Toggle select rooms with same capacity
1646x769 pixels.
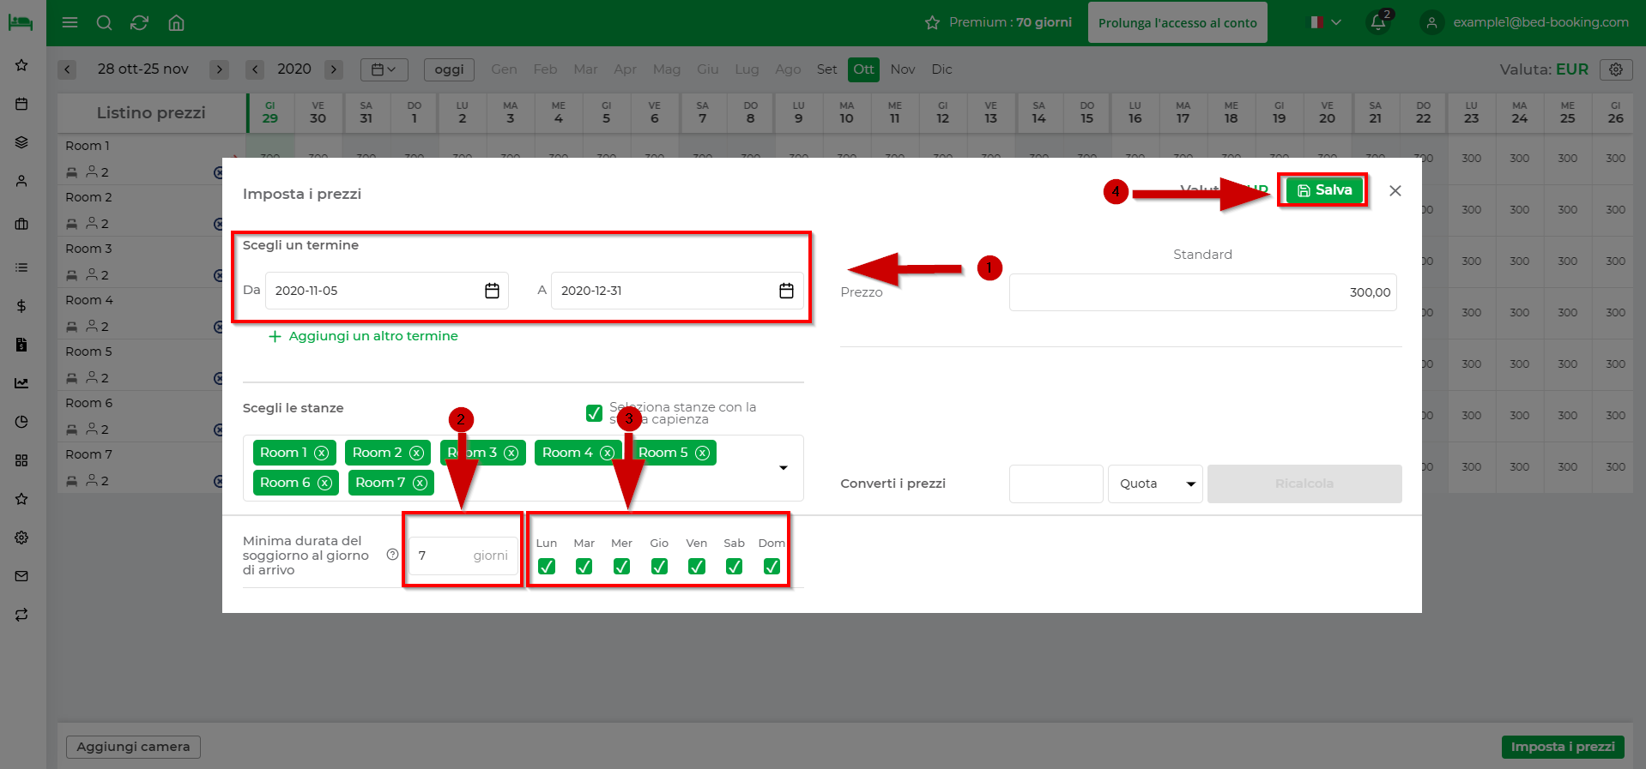(x=594, y=413)
